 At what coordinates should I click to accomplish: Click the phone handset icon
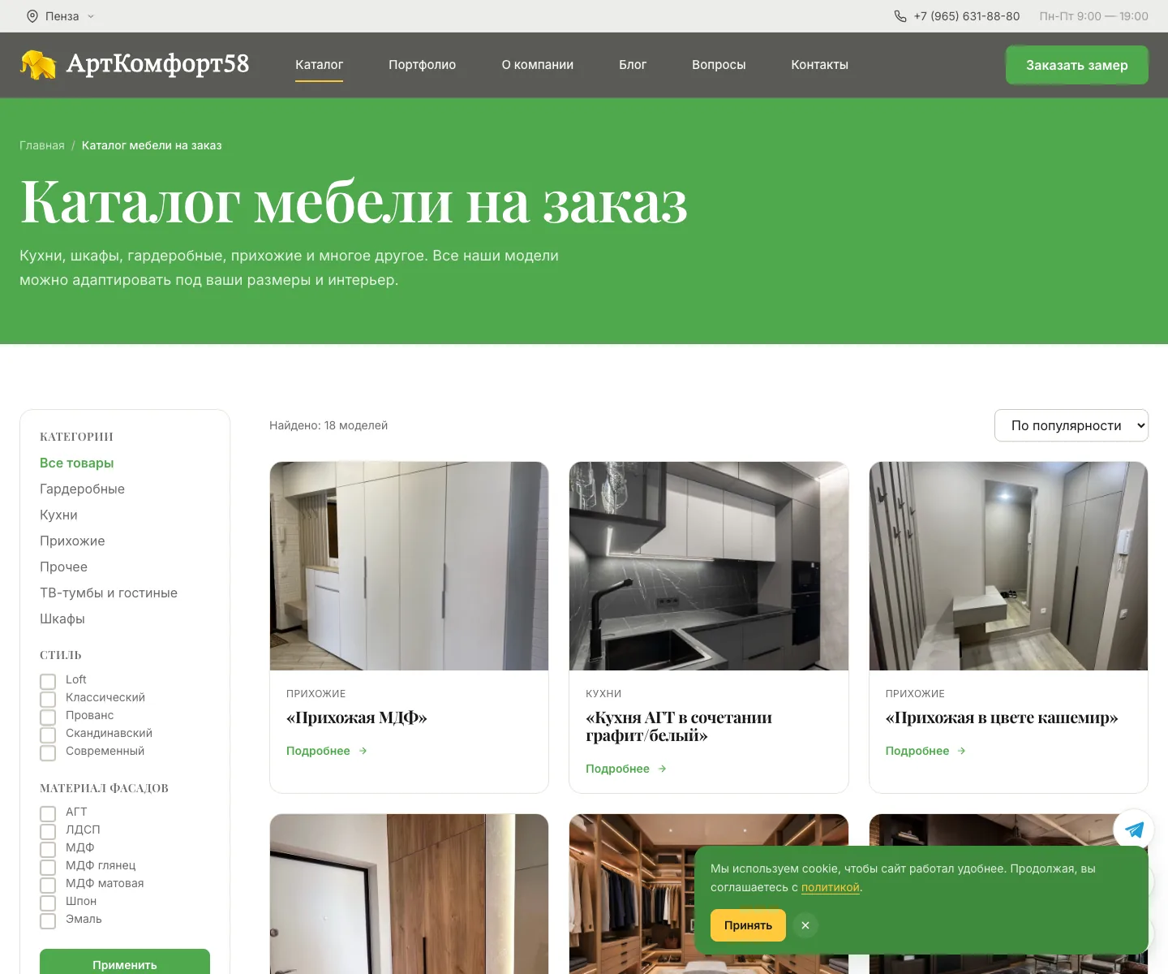[900, 16]
